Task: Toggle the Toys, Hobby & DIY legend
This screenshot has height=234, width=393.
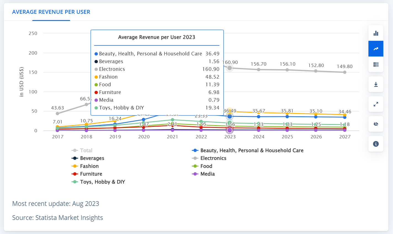Action: coord(98,182)
